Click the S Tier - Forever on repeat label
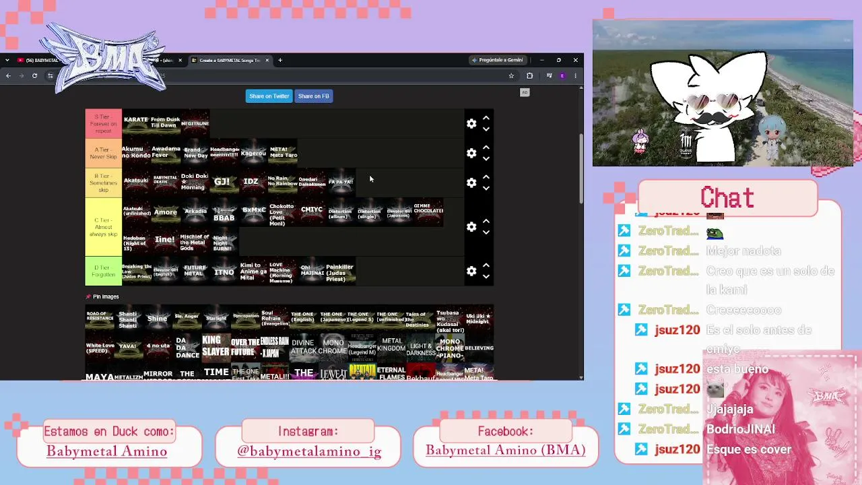The height and width of the screenshot is (485, 862). pos(103,123)
